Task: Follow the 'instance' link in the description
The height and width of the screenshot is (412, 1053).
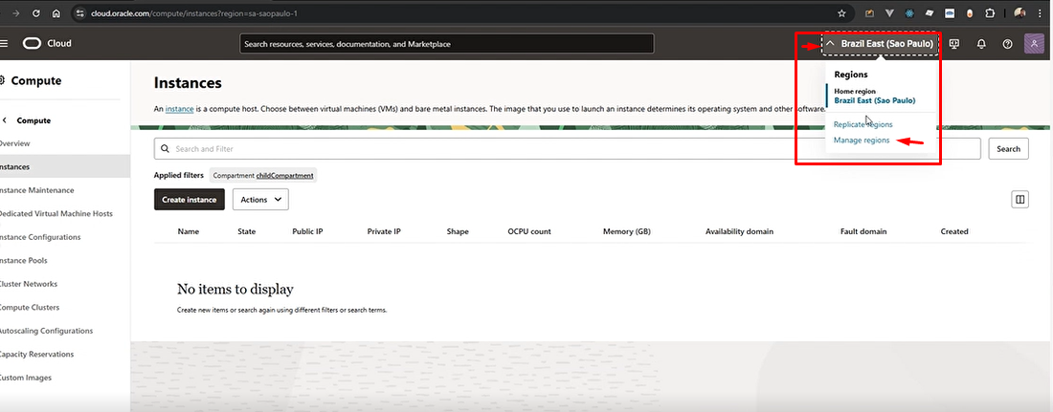Action: click(179, 109)
